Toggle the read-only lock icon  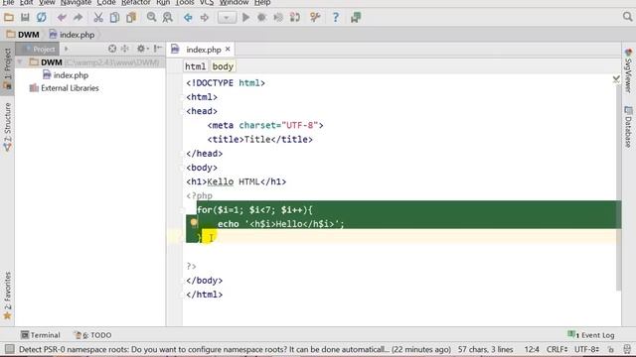(x=611, y=349)
